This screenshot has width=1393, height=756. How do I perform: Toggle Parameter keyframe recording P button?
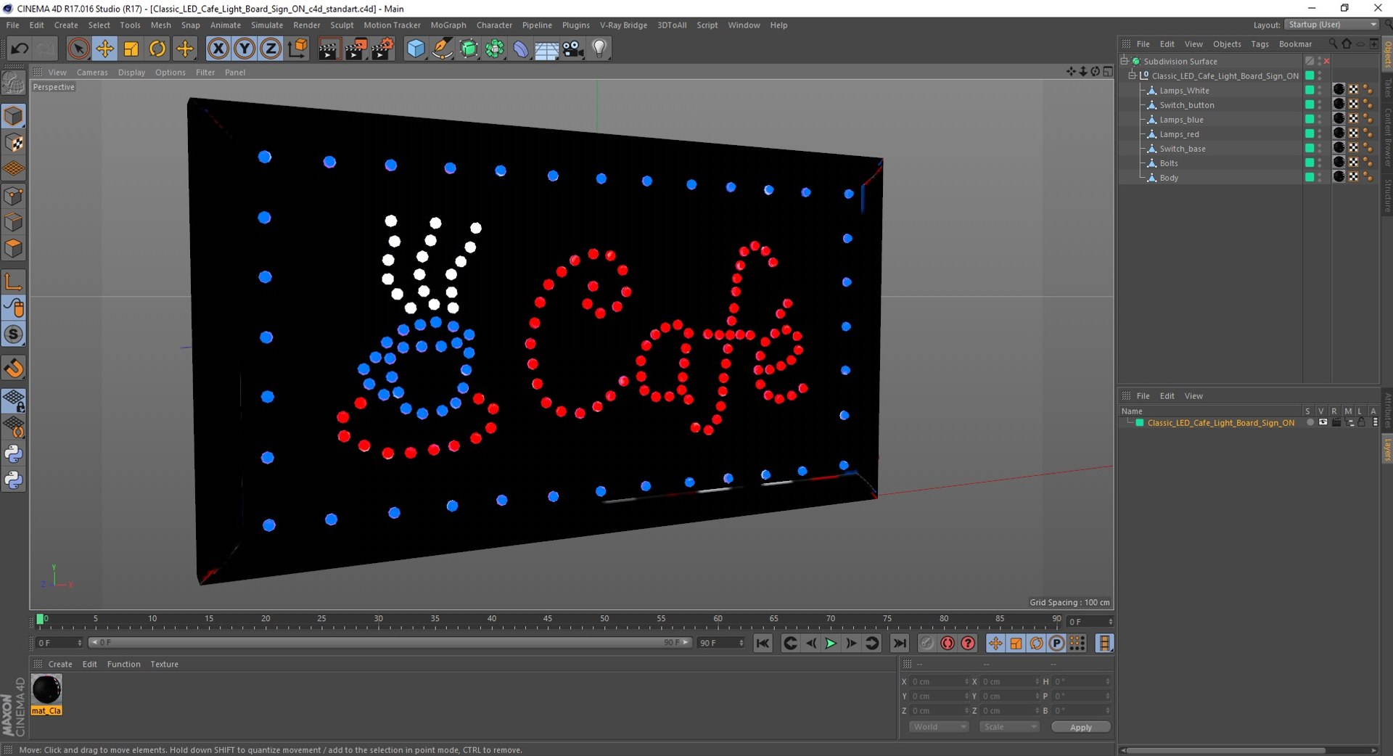coord(1056,644)
